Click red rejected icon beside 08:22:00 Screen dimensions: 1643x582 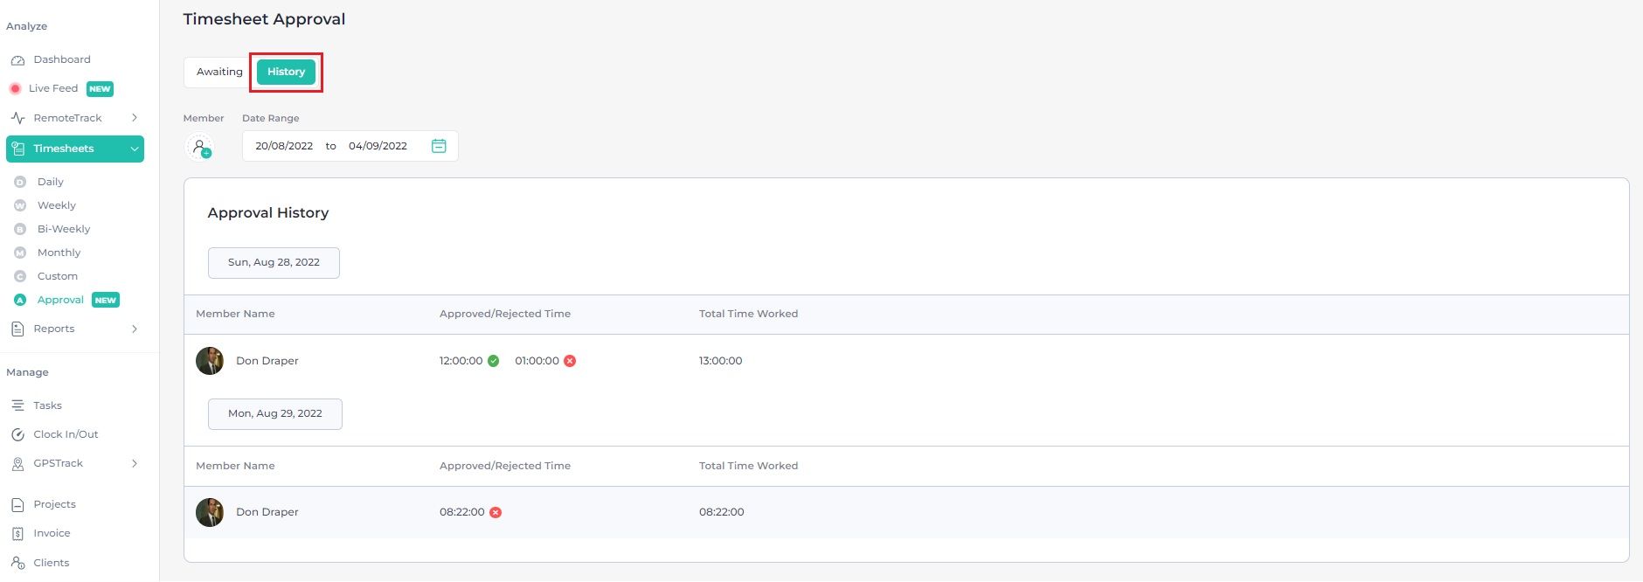[496, 512]
